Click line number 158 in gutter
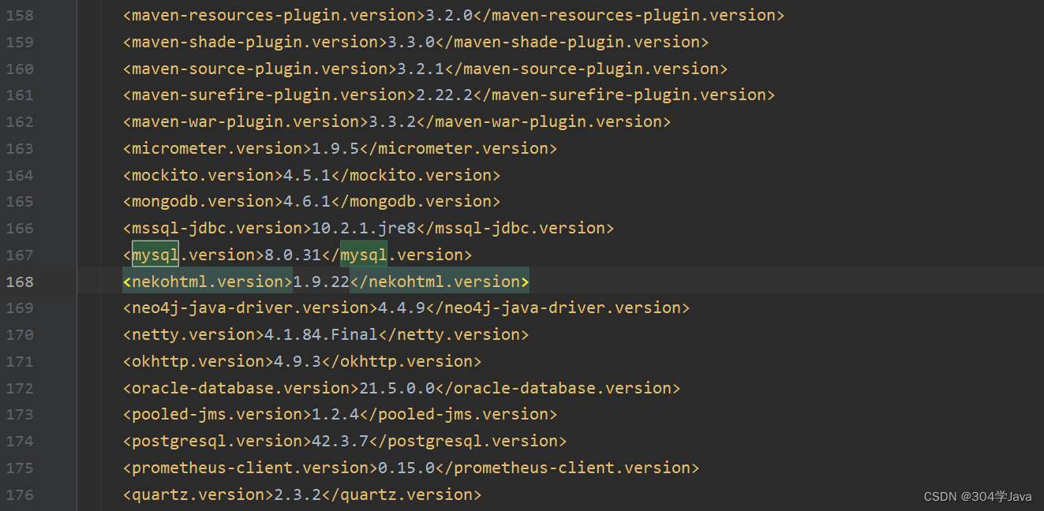 (20, 15)
